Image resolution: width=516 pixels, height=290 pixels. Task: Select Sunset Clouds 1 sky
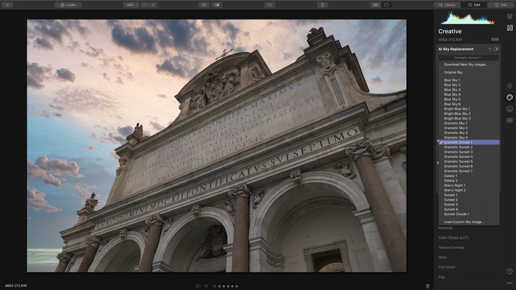(469, 214)
